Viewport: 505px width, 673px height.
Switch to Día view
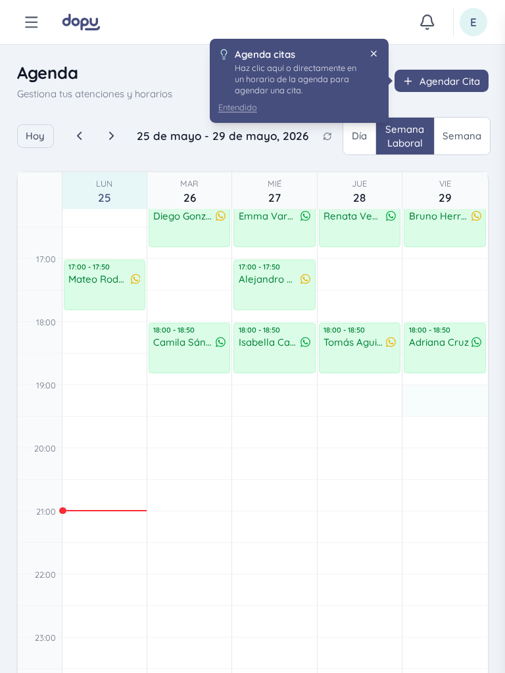click(360, 136)
